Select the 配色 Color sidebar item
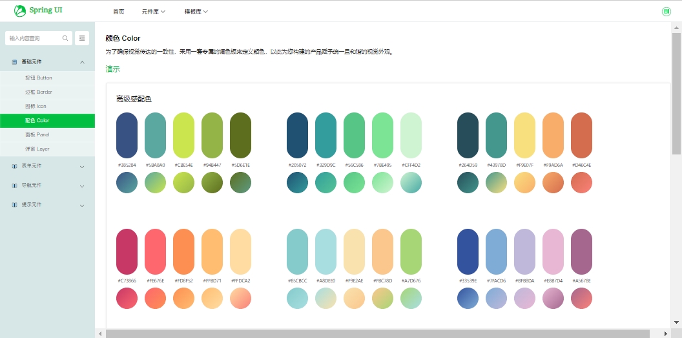 [47, 120]
